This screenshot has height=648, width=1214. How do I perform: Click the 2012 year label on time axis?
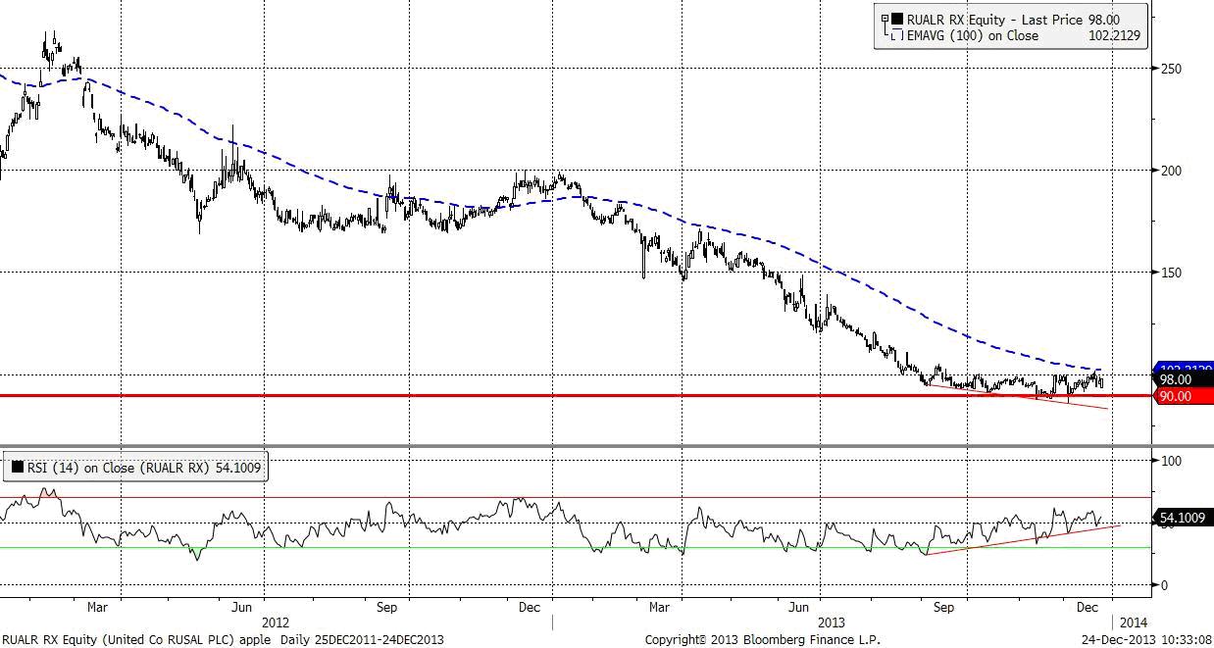click(276, 622)
